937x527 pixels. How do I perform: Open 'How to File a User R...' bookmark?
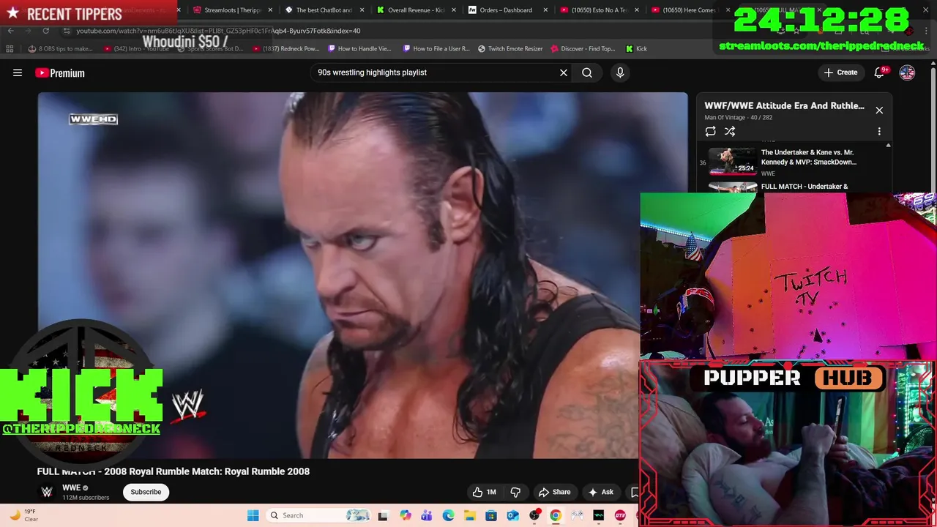click(x=436, y=49)
